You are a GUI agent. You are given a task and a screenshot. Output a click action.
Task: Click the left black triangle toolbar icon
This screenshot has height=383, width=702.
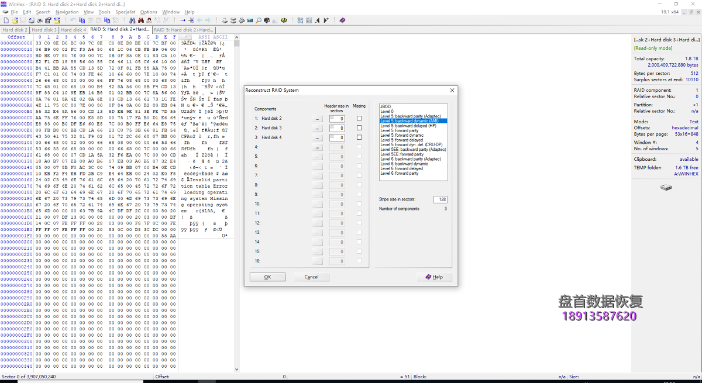pyautogui.click(x=317, y=20)
